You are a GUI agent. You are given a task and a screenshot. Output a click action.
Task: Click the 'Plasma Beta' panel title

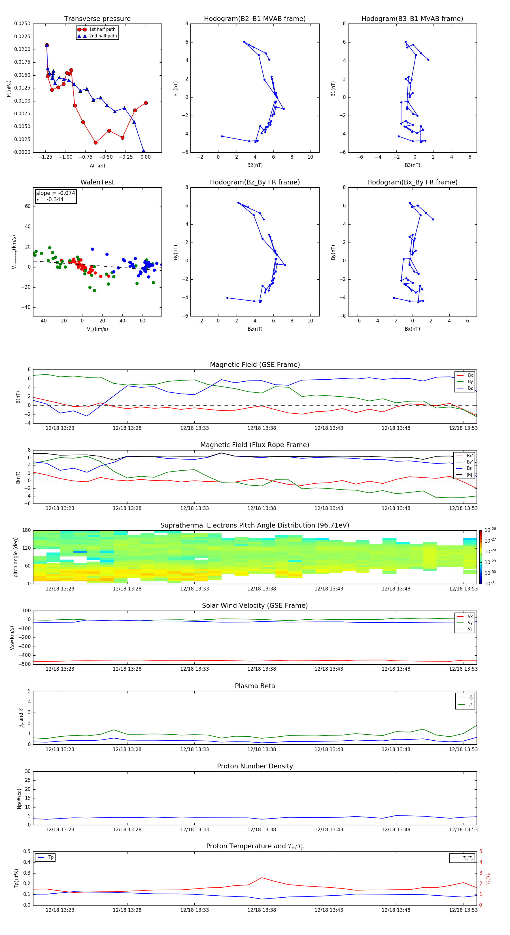255,686
